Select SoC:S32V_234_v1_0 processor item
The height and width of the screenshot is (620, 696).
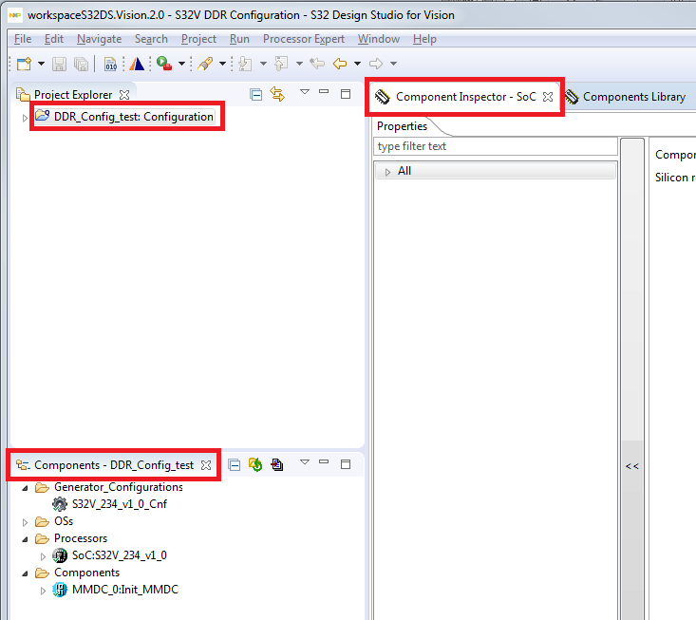(x=109, y=555)
